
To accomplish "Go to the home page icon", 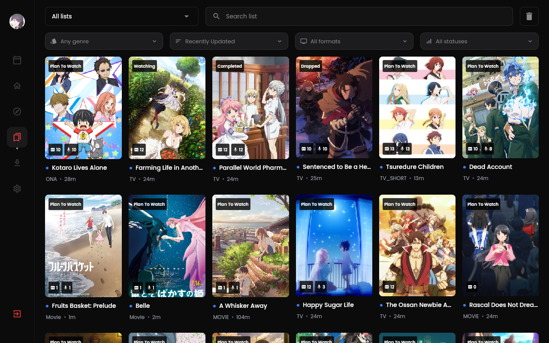I will (x=17, y=86).
